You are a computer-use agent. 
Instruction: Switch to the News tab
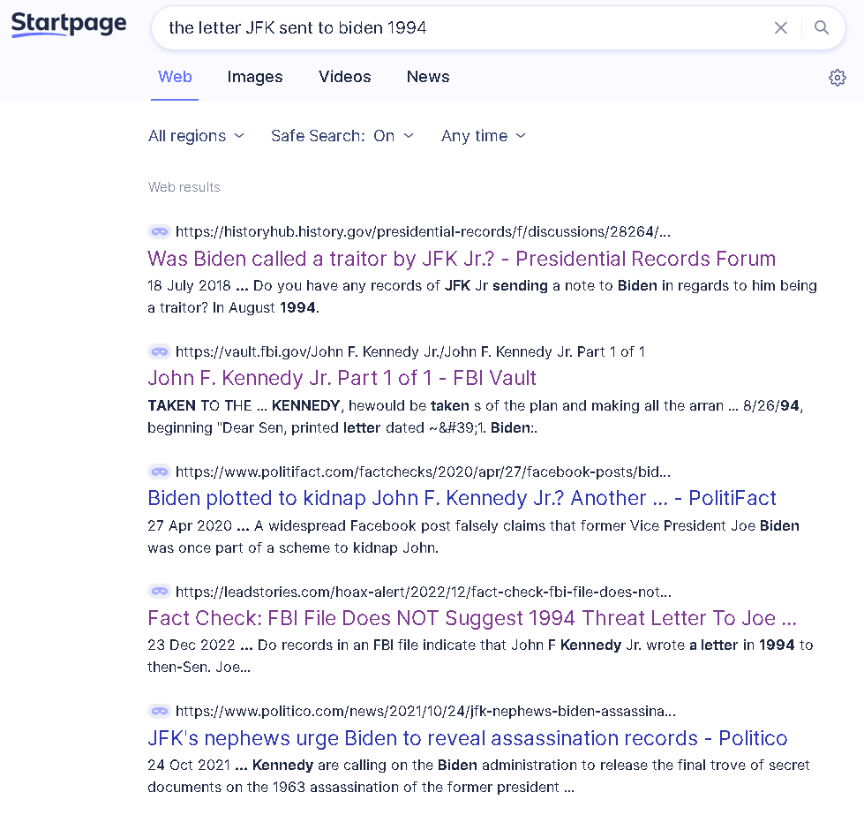coord(428,77)
